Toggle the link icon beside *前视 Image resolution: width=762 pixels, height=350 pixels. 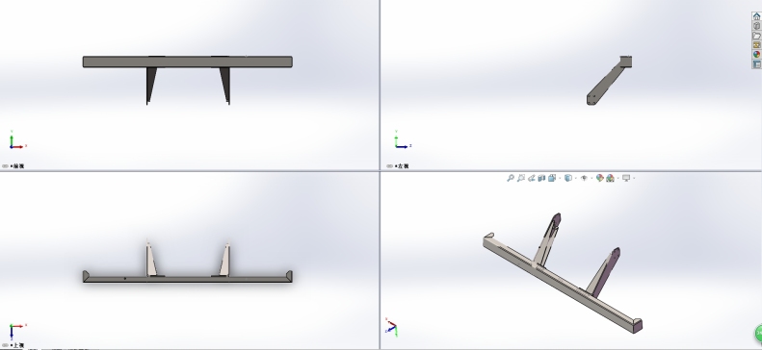pos(5,165)
